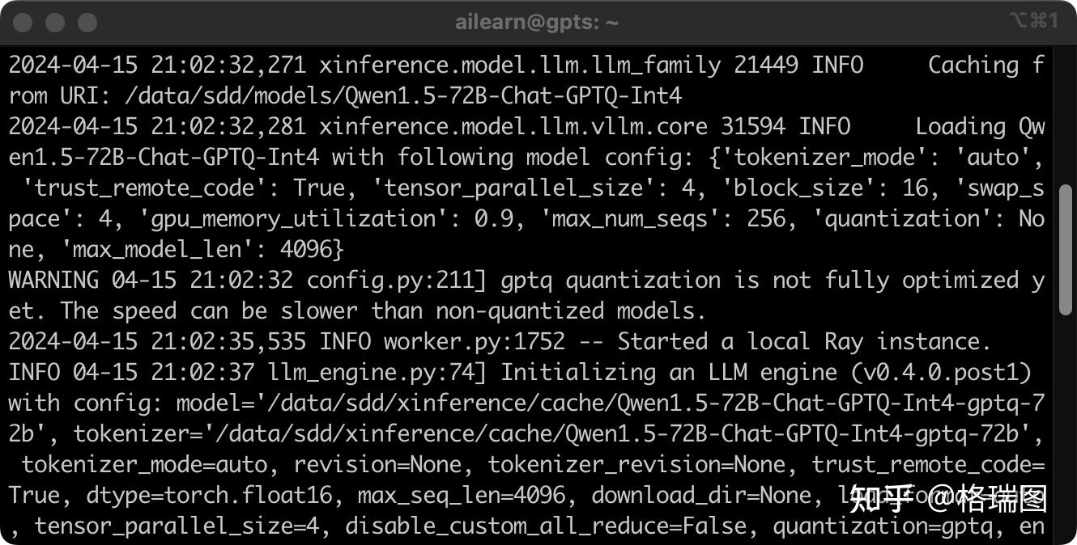
Task: Click the terminal window title ailearn@gpts
Action: [x=534, y=22]
